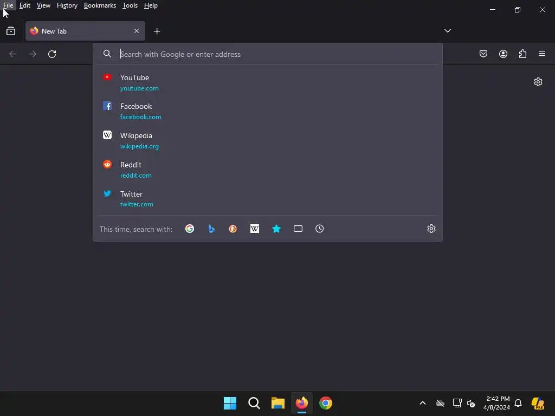Click the back navigation arrow
555x416 pixels.
click(x=13, y=54)
